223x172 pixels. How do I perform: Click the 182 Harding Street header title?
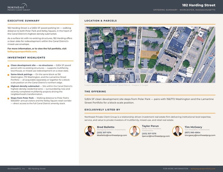tap(199, 5)
